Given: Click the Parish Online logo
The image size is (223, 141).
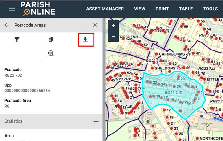Looking at the screenshot, I should pyautogui.click(x=38, y=8).
